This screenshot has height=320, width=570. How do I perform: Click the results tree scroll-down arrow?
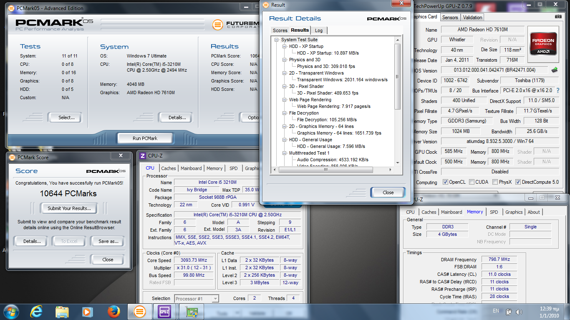397,163
